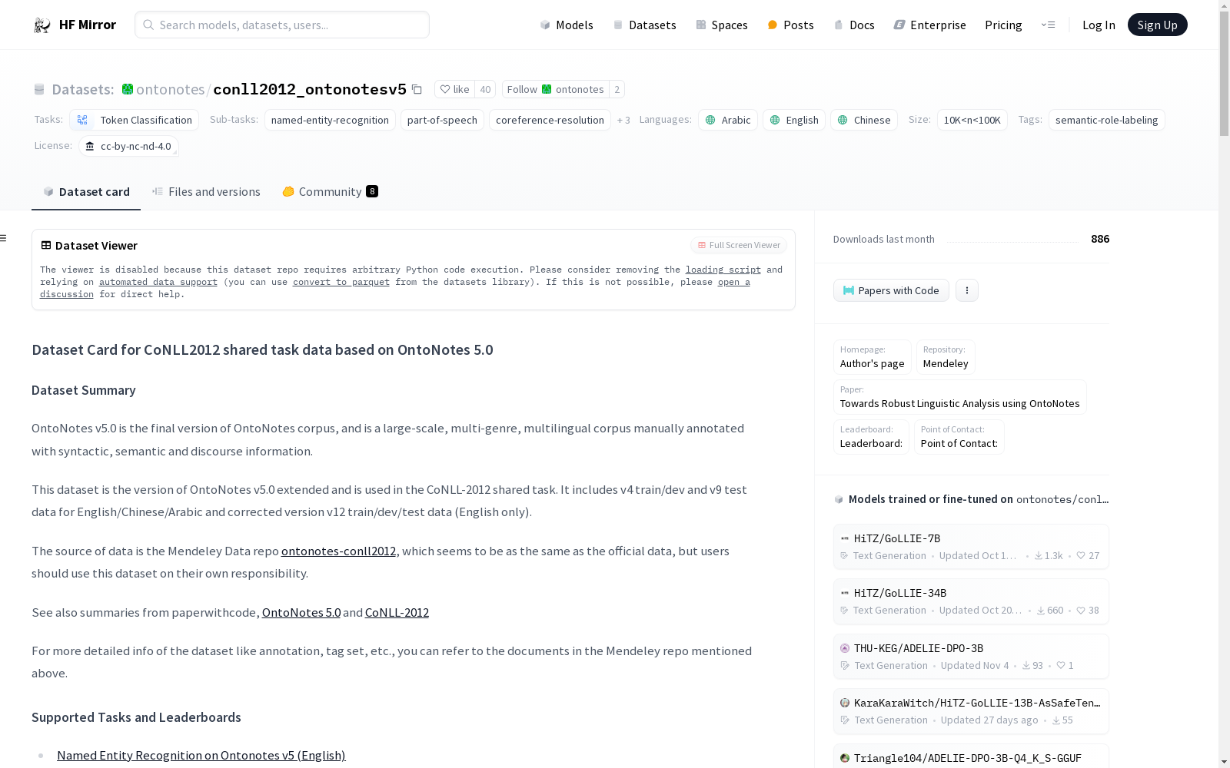Open the THU-KEG/ADELIE-DPO-3B model card
Screen dimensions: 1230x768
tap(971, 657)
